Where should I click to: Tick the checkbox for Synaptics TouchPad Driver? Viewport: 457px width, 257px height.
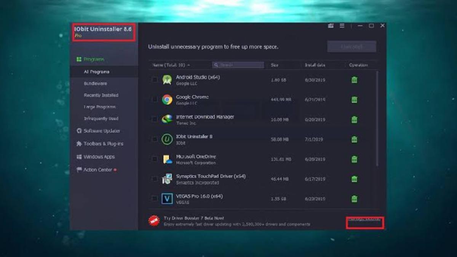pyautogui.click(x=154, y=179)
